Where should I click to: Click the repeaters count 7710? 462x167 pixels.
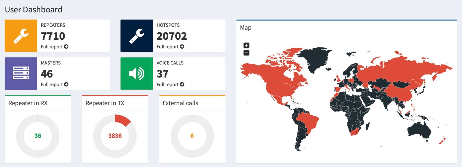coord(53,36)
